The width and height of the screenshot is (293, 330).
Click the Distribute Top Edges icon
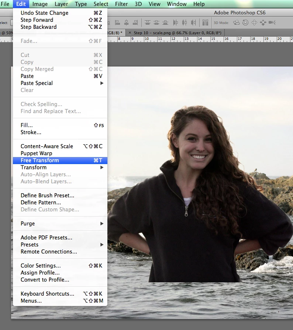click(148, 23)
